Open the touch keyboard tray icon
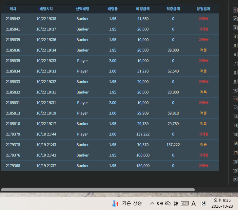 pyautogui.click(x=185, y=203)
